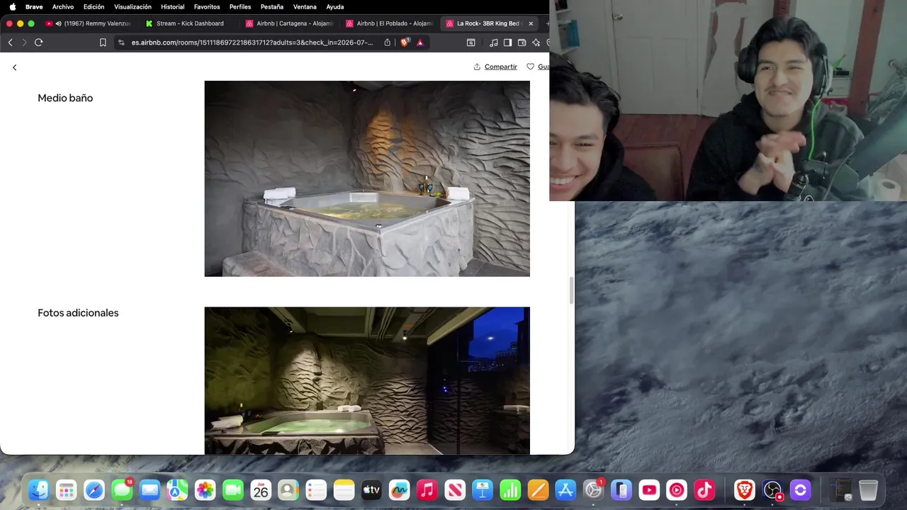The image size is (907, 510).
Task: Open Apple TV from the Dock
Action: [371, 490]
